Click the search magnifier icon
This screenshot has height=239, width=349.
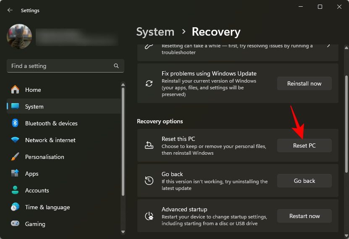(x=116, y=66)
